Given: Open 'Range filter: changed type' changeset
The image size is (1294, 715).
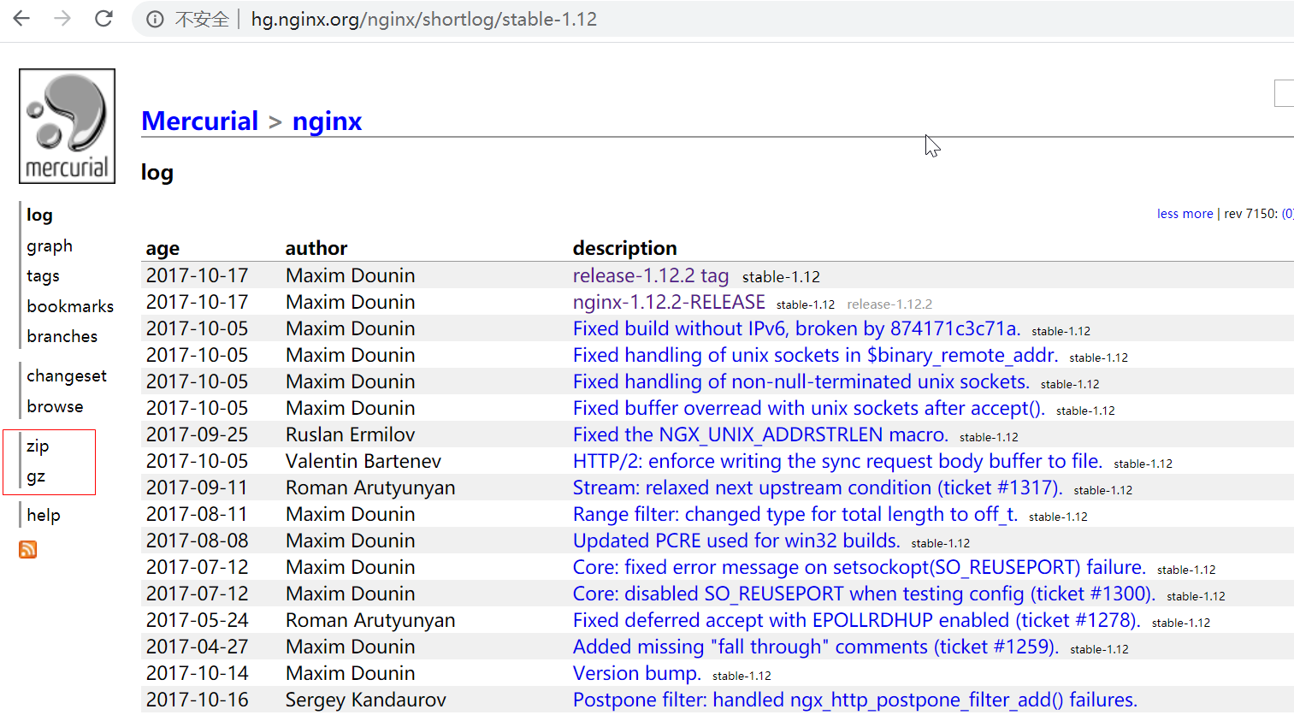Looking at the screenshot, I should click(x=795, y=514).
